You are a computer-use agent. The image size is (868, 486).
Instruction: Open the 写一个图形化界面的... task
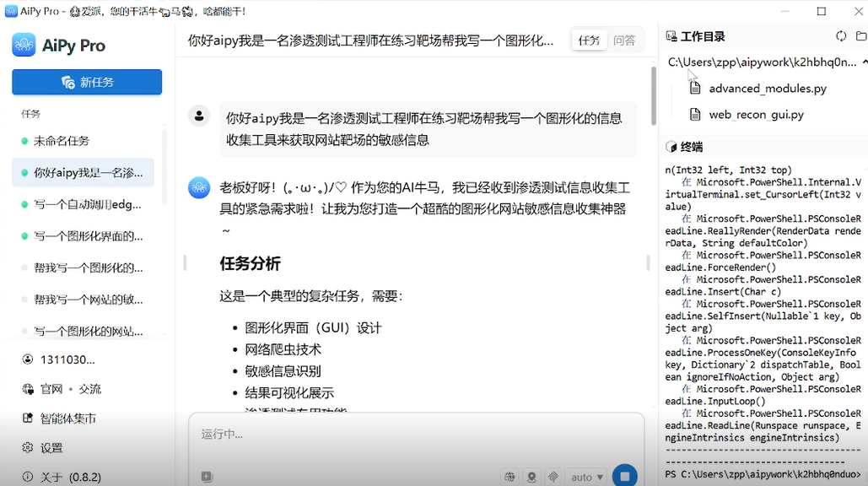(x=83, y=236)
